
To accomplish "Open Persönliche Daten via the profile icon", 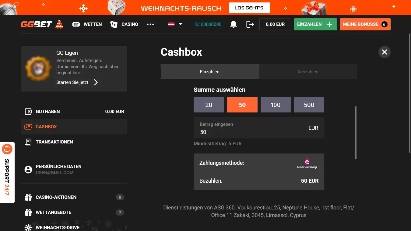I will [28, 169].
